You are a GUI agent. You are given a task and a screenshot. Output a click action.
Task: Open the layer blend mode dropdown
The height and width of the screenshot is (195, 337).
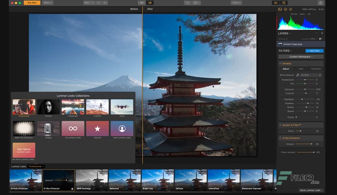[x=283, y=39]
